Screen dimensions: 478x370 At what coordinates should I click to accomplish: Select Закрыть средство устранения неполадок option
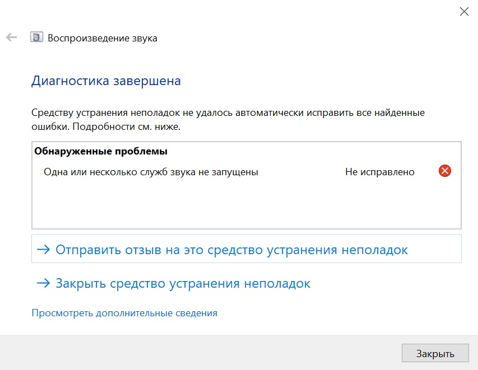[x=183, y=283]
